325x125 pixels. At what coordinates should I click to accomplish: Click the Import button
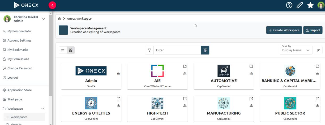click(313, 30)
